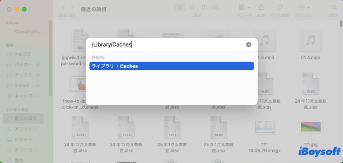Eject the ディスク volume
The image size is (343, 163).
(38, 75)
